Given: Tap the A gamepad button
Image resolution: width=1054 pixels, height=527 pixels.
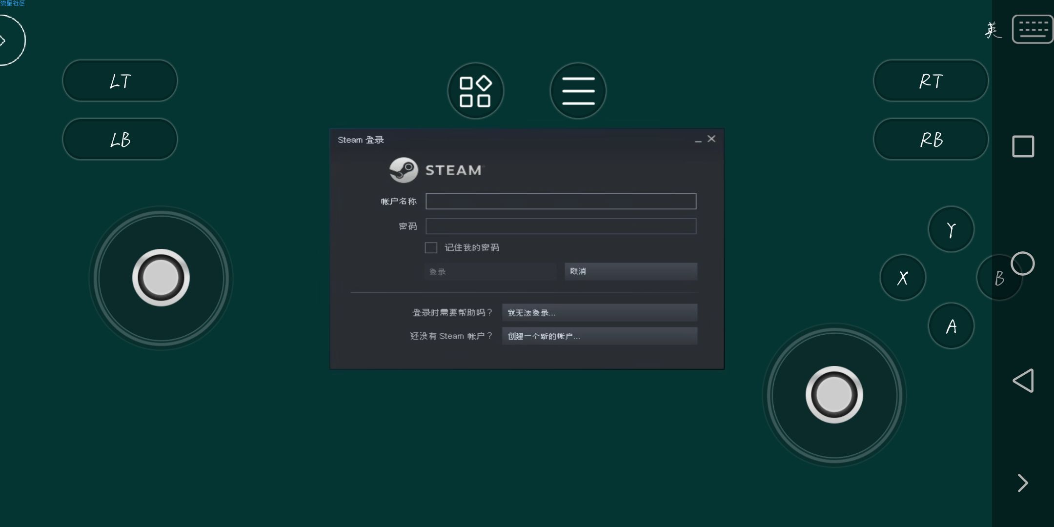Looking at the screenshot, I should [951, 326].
